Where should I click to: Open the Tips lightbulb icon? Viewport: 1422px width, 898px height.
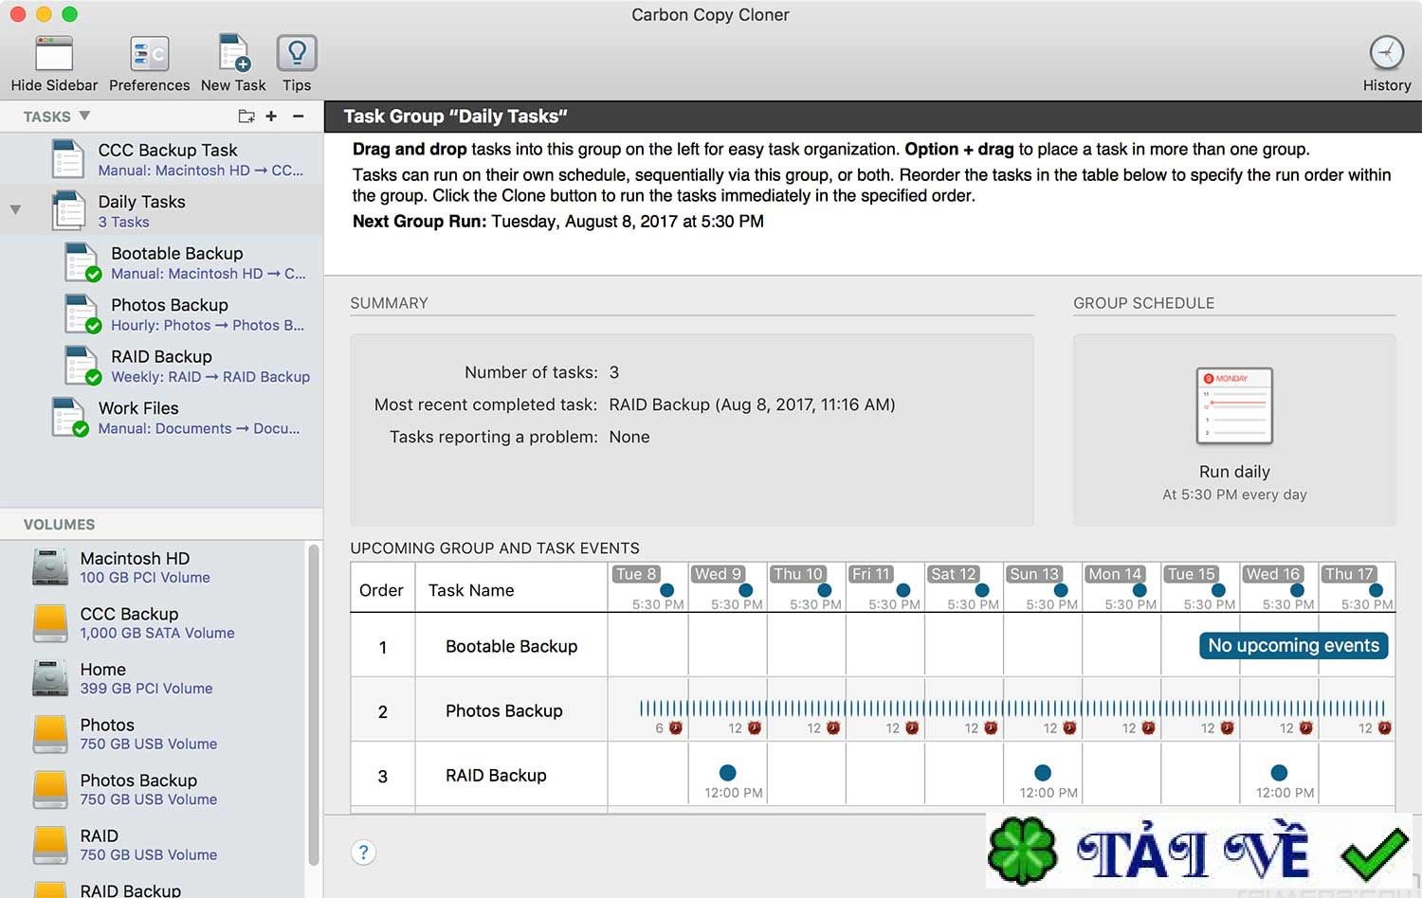click(x=297, y=54)
